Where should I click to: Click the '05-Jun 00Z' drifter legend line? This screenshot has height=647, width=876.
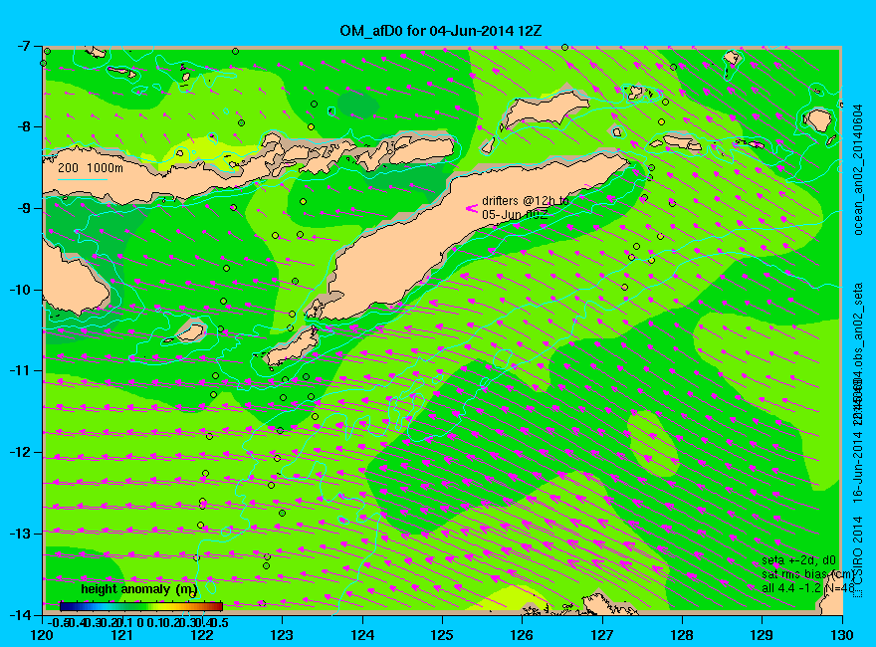515,215
